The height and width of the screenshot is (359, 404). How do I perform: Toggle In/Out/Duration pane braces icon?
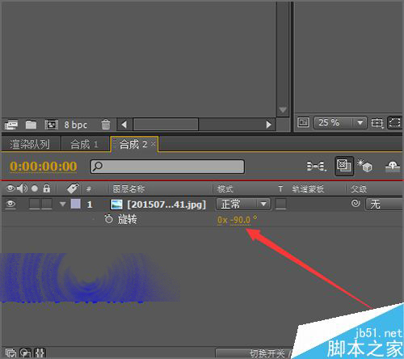[x=40, y=353]
